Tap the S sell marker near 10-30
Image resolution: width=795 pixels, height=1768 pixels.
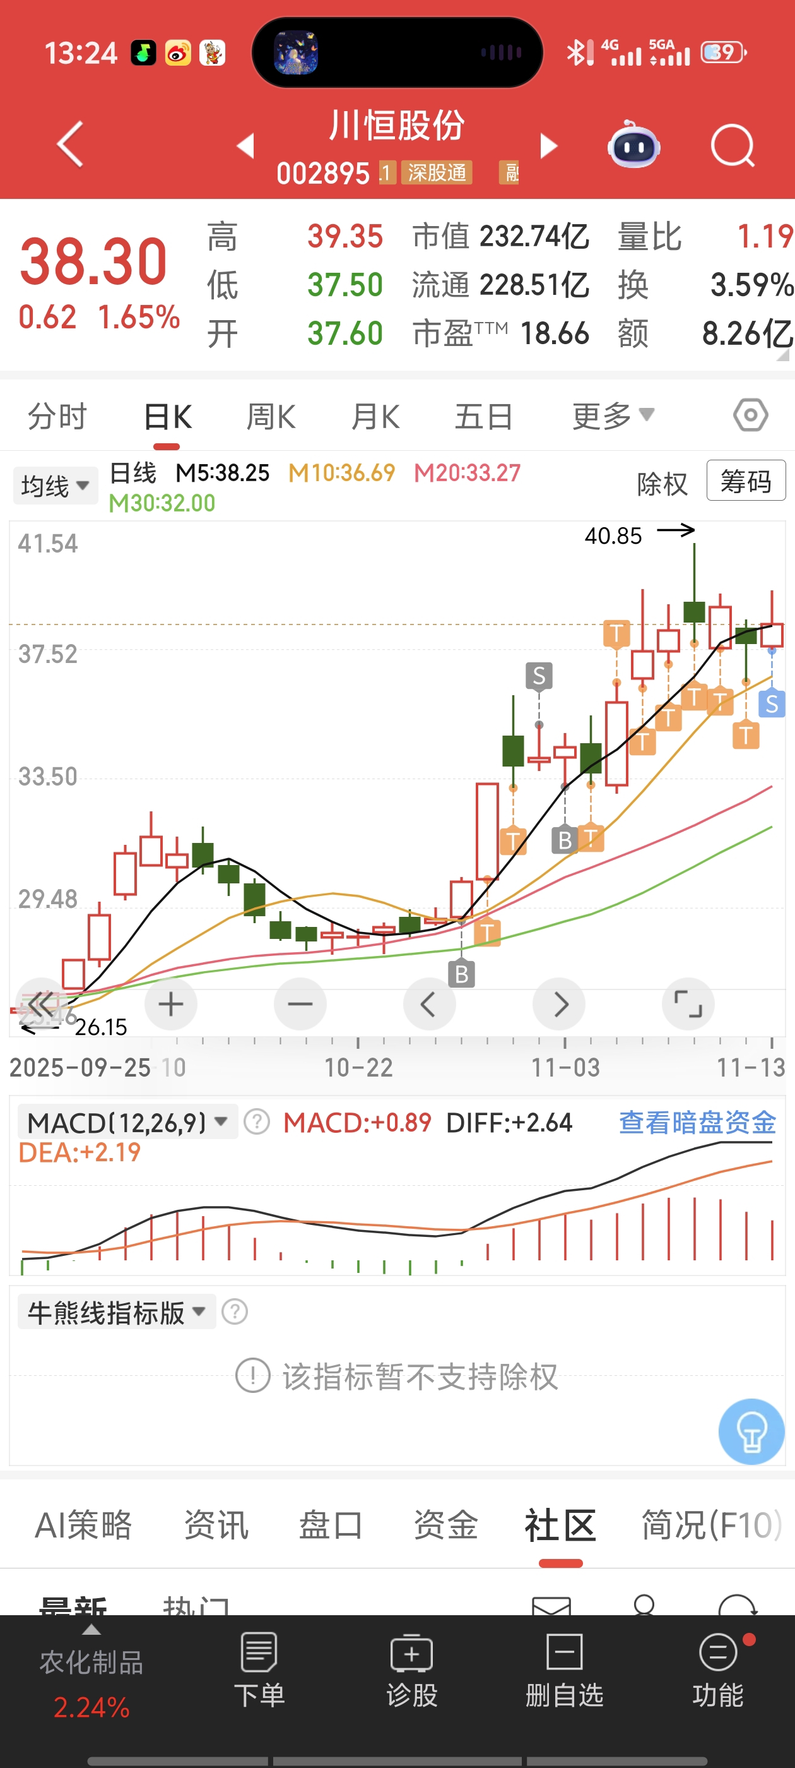pos(539,676)
